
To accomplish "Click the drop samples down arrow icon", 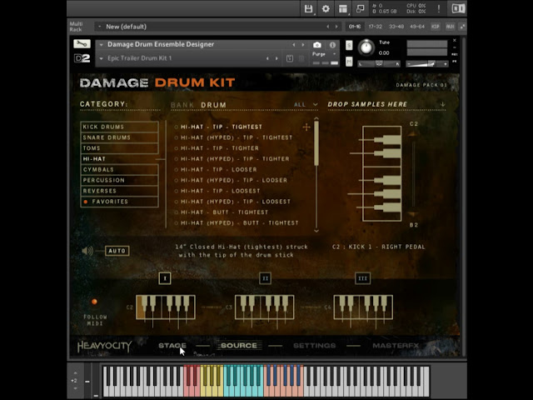I will 442,104.
